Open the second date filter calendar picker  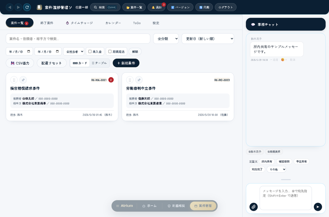click(x=57, y=51)
